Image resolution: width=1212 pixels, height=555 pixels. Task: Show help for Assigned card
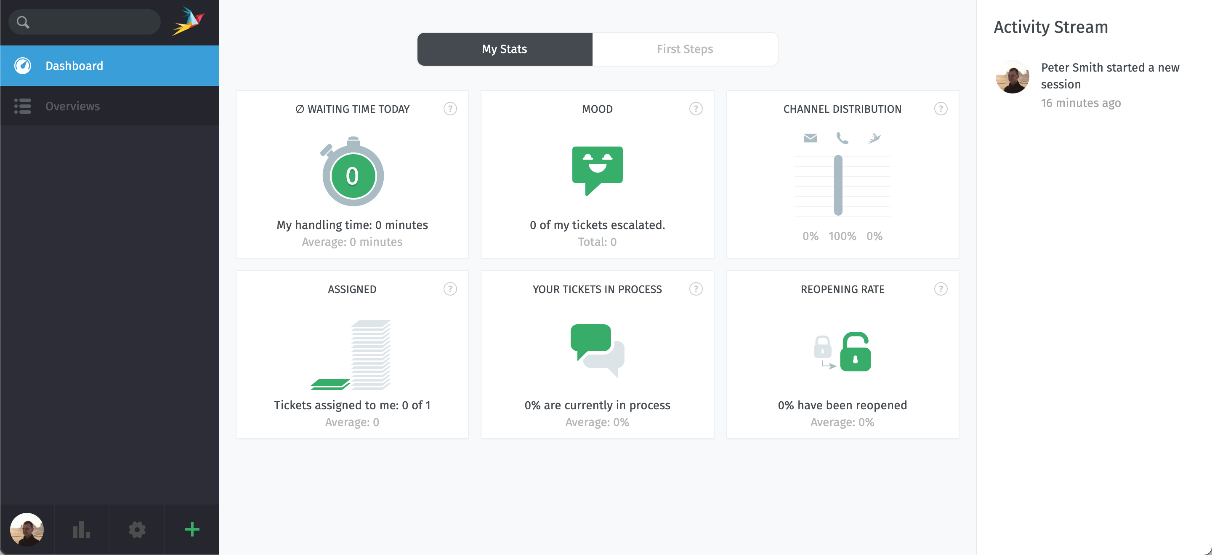[x=450, y=288]
